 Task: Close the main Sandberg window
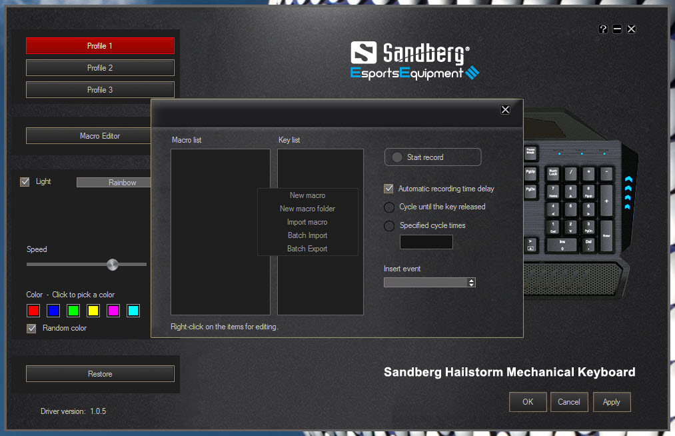[632, 29]
